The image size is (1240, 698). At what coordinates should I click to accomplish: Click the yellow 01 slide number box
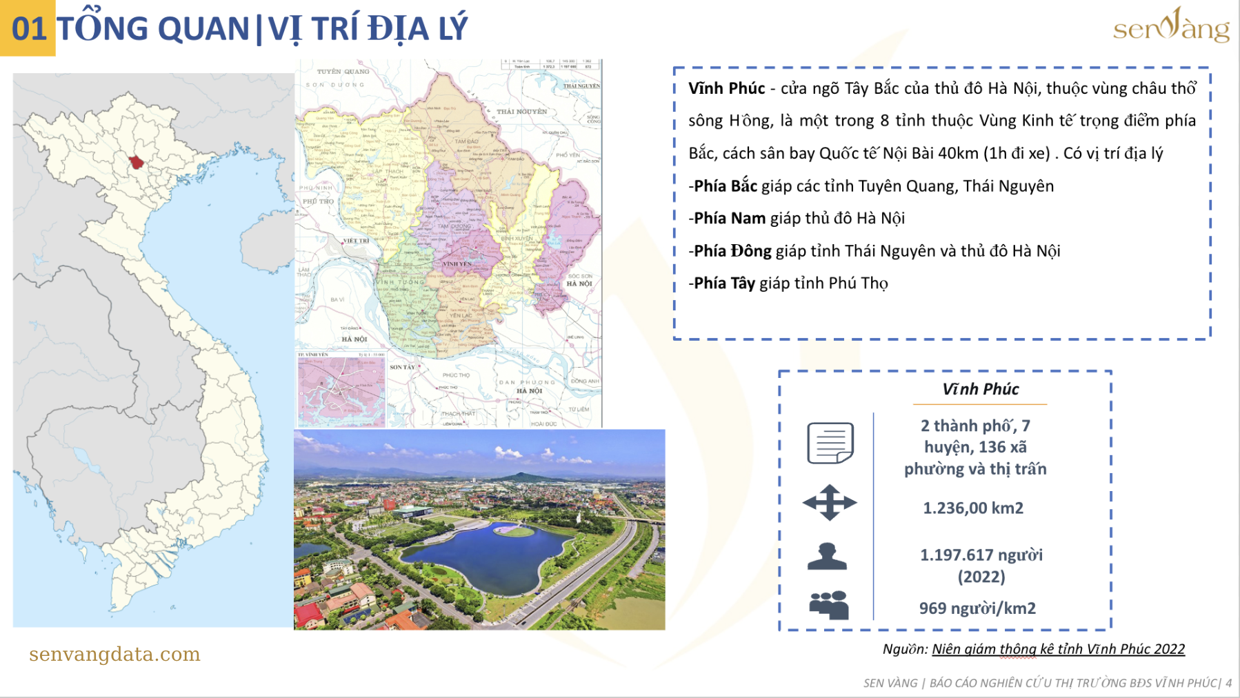pyautogui.click(x=28, y=28)
